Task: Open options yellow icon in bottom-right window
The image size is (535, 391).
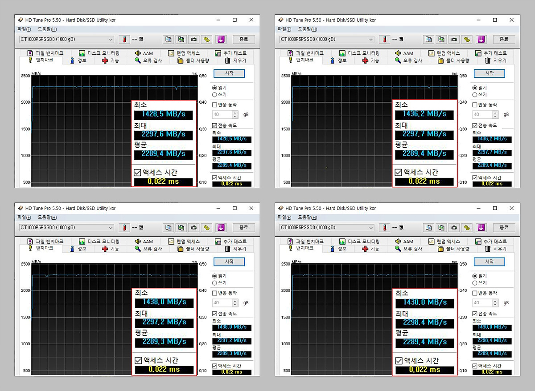Action: [467, 227]
